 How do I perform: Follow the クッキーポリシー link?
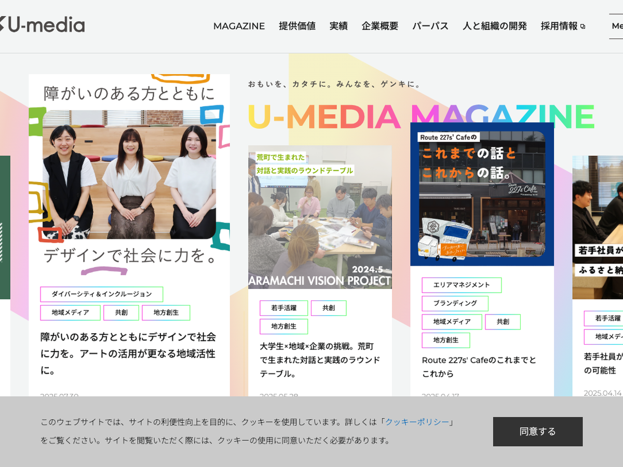tap(417, 422)
